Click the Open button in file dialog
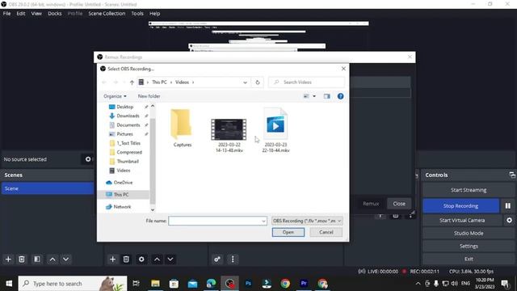 tap(288, 232)
